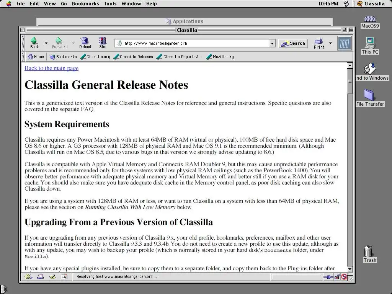The image size is (392, 294).
Task: Click the red S icon in the status bar
Action: 344,277
